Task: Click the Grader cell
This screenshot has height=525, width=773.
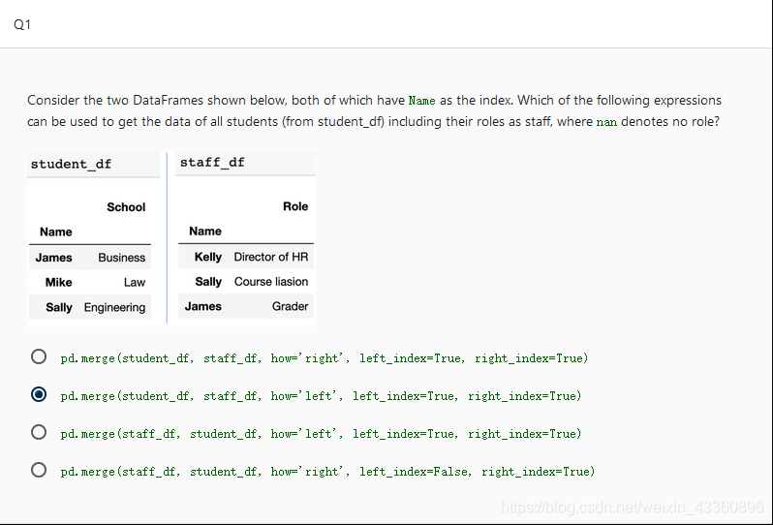Action: pyautogui.click(x=290, y=306)
